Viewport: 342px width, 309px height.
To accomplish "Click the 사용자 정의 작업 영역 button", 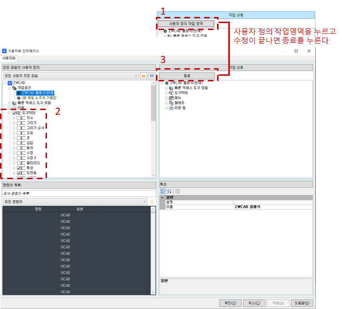I will (x=186, y=24).
